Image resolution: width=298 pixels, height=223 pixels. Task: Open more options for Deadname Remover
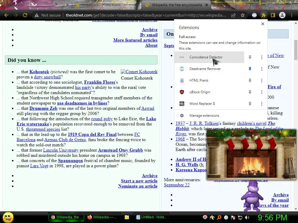coord(262,69)
